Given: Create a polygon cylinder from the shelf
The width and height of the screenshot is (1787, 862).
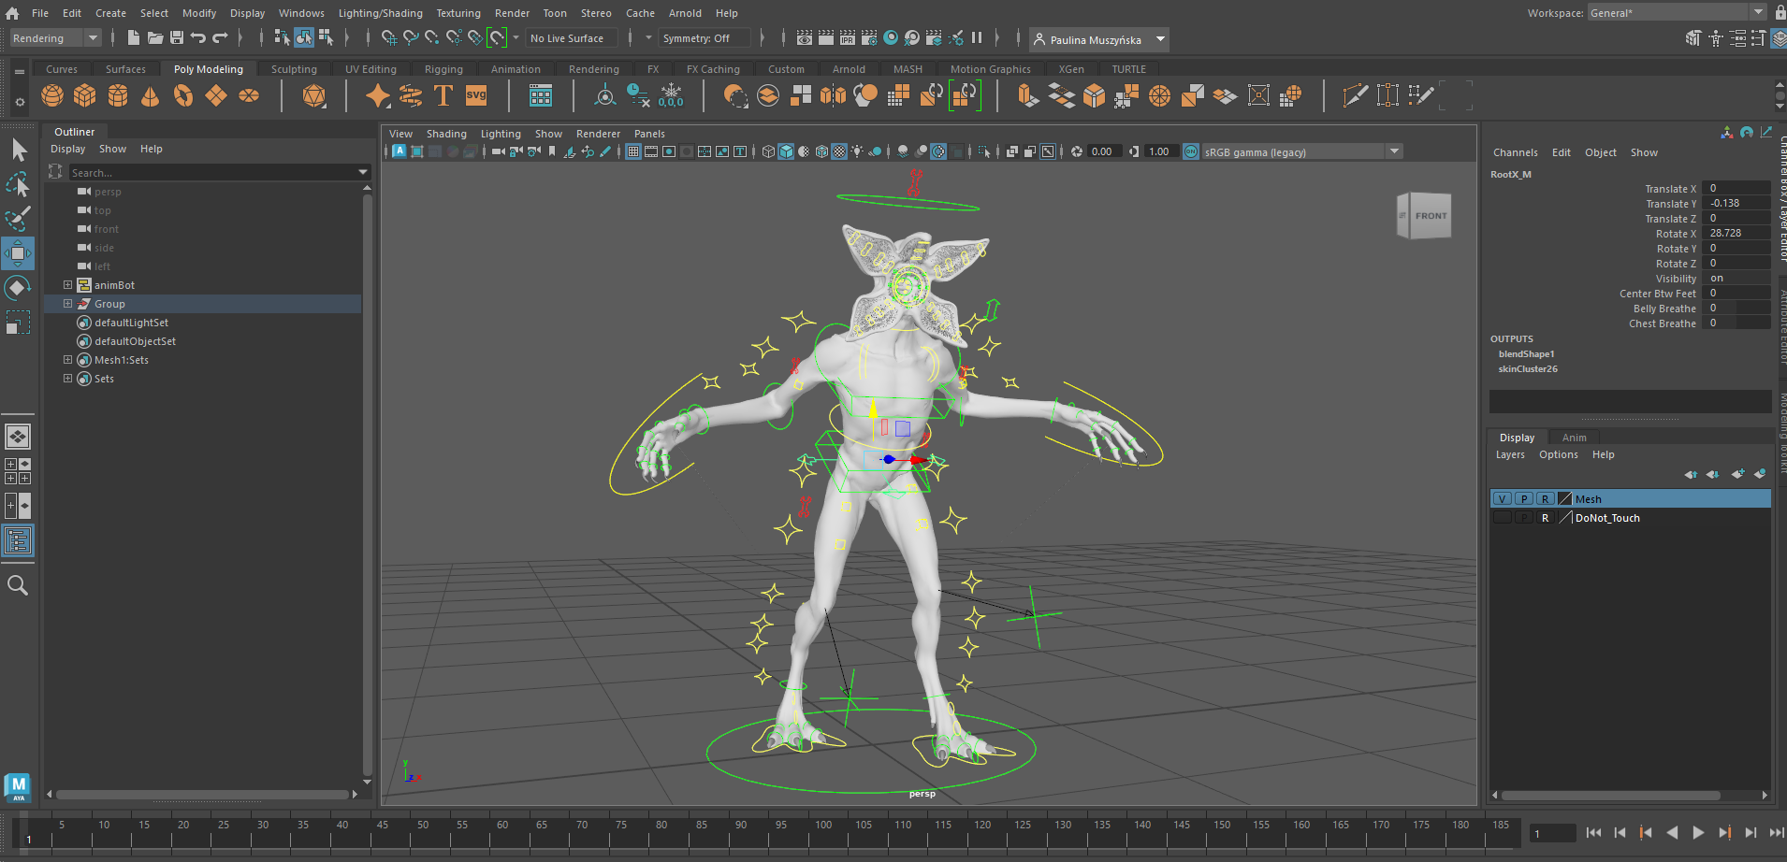Looking at the screenshot, I should point(118,95).
